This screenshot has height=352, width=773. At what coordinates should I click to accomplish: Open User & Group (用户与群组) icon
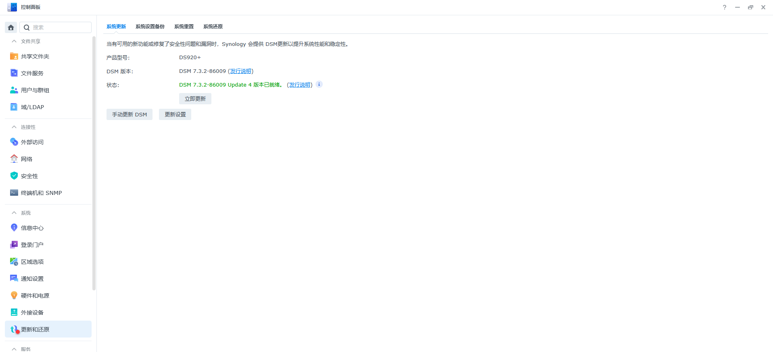pyautogui.click(x=14, y=90)
